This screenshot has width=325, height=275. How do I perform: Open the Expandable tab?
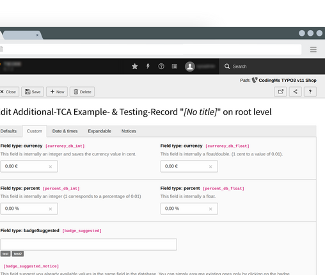coord(100,131)
